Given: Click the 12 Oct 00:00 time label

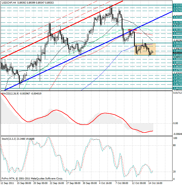Looking at the screenshot, I should pos(139,183).
